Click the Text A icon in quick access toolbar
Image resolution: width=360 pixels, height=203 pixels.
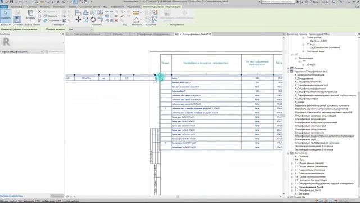tap(58, 2)
